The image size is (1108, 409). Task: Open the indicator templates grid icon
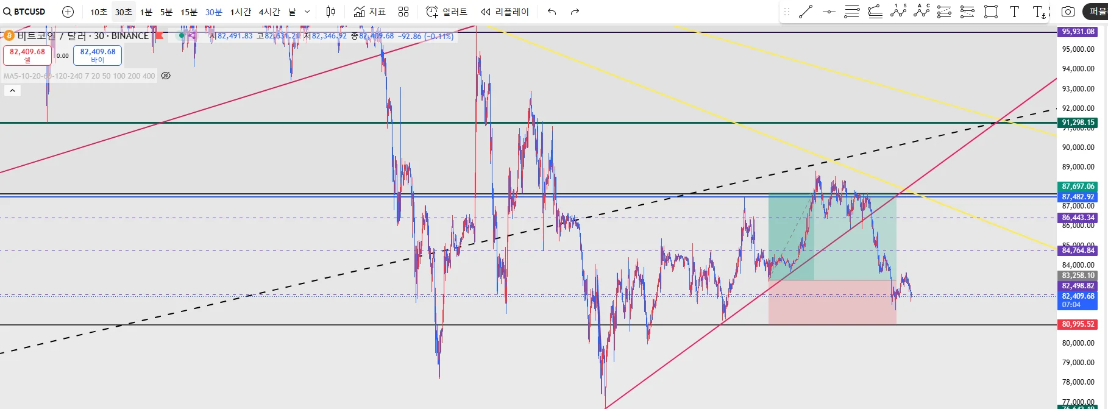click(403, 12)
